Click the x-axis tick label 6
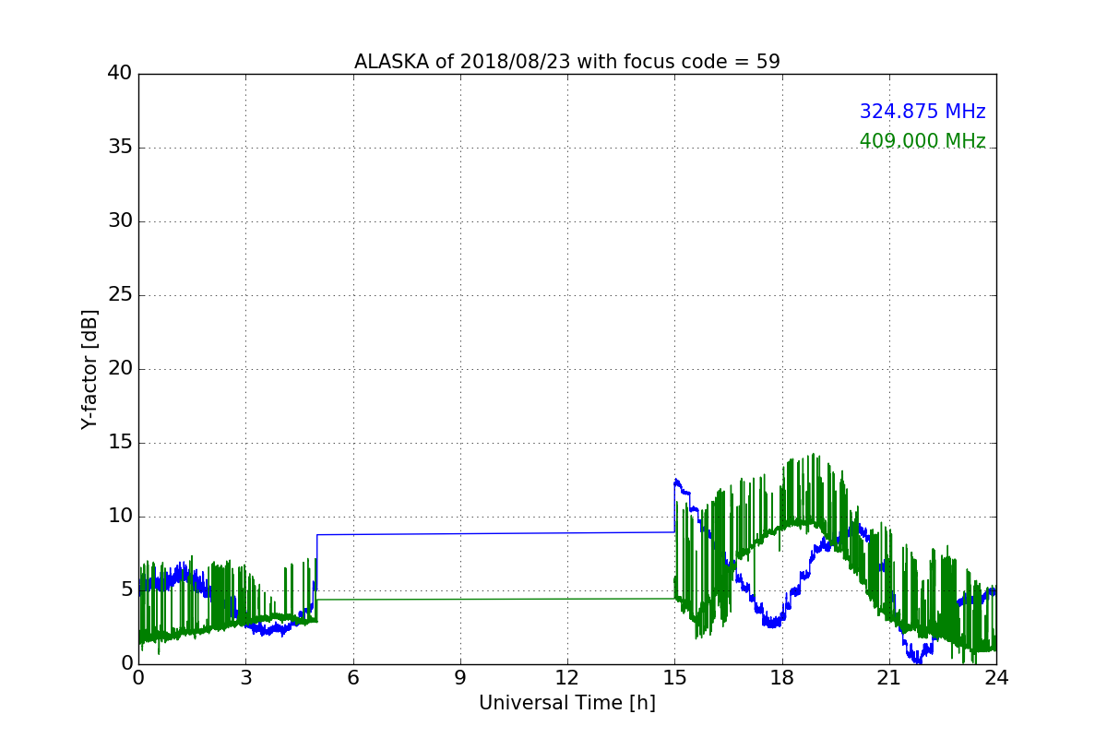The width and height of the screenshot is (1107, 738). pos(352,678)
